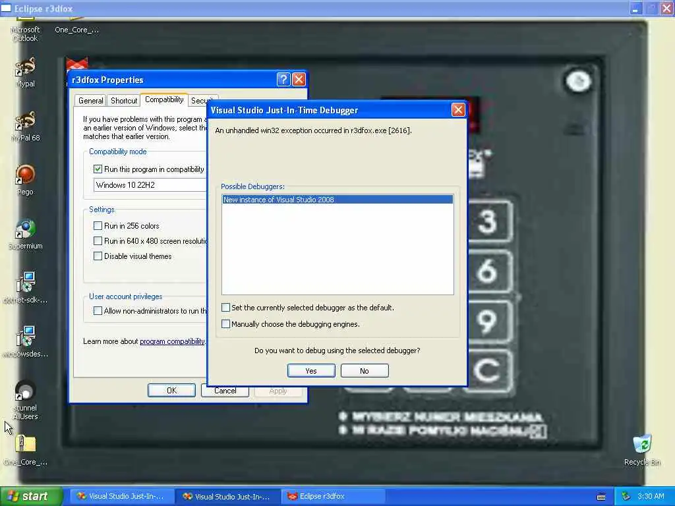Open the program compatibility link
The image size is (675, 506).
[x=172, y=341]
